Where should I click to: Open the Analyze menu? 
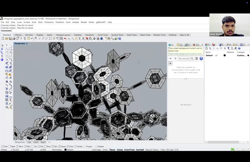click(76, 22)
